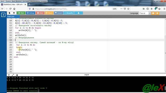Go forward with the browser forward arrow
The height and width of the screenshot is (93, 166).
(x=6, y=9)
